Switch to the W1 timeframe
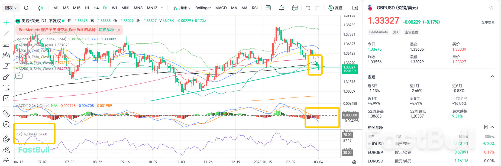Image resolution: width=501 pixels, height=166 pixels. [x=115, y=8]
